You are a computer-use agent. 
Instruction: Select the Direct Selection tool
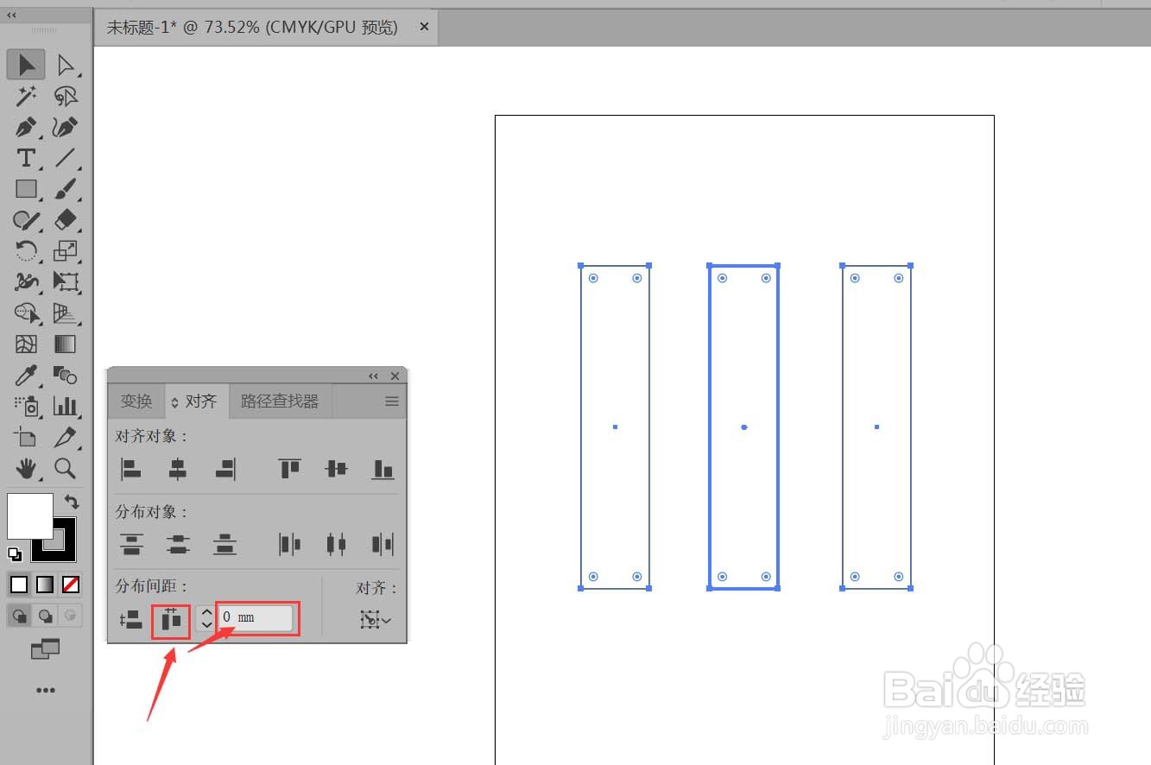click(x=66, y=65)
